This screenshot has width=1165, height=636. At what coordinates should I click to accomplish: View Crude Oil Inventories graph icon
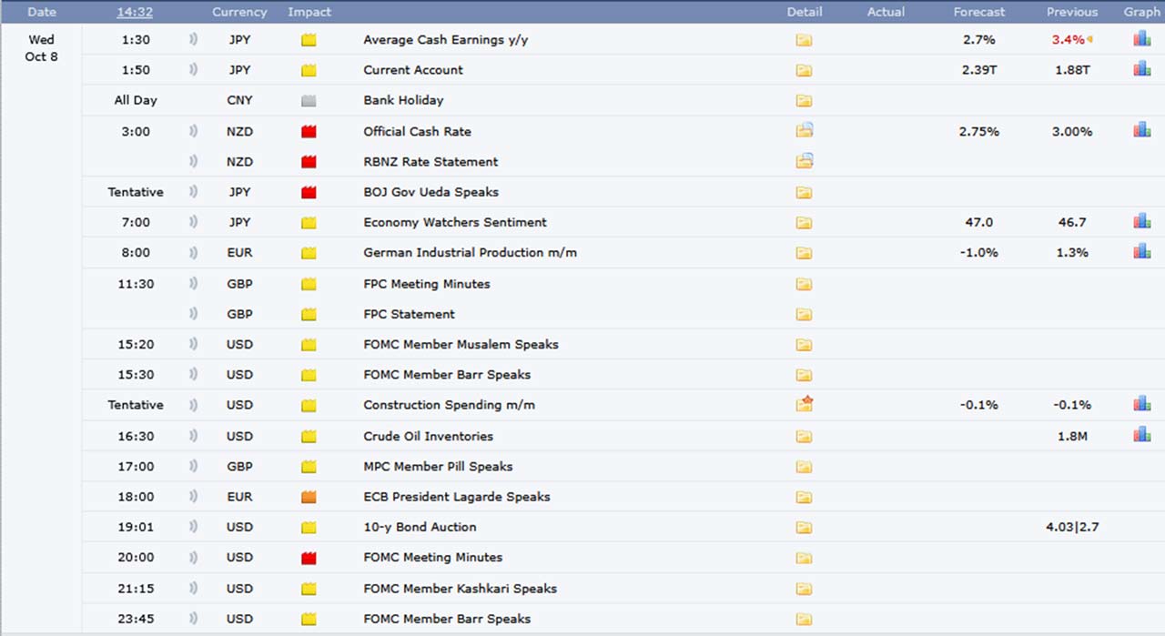[x=1141, y=435]
